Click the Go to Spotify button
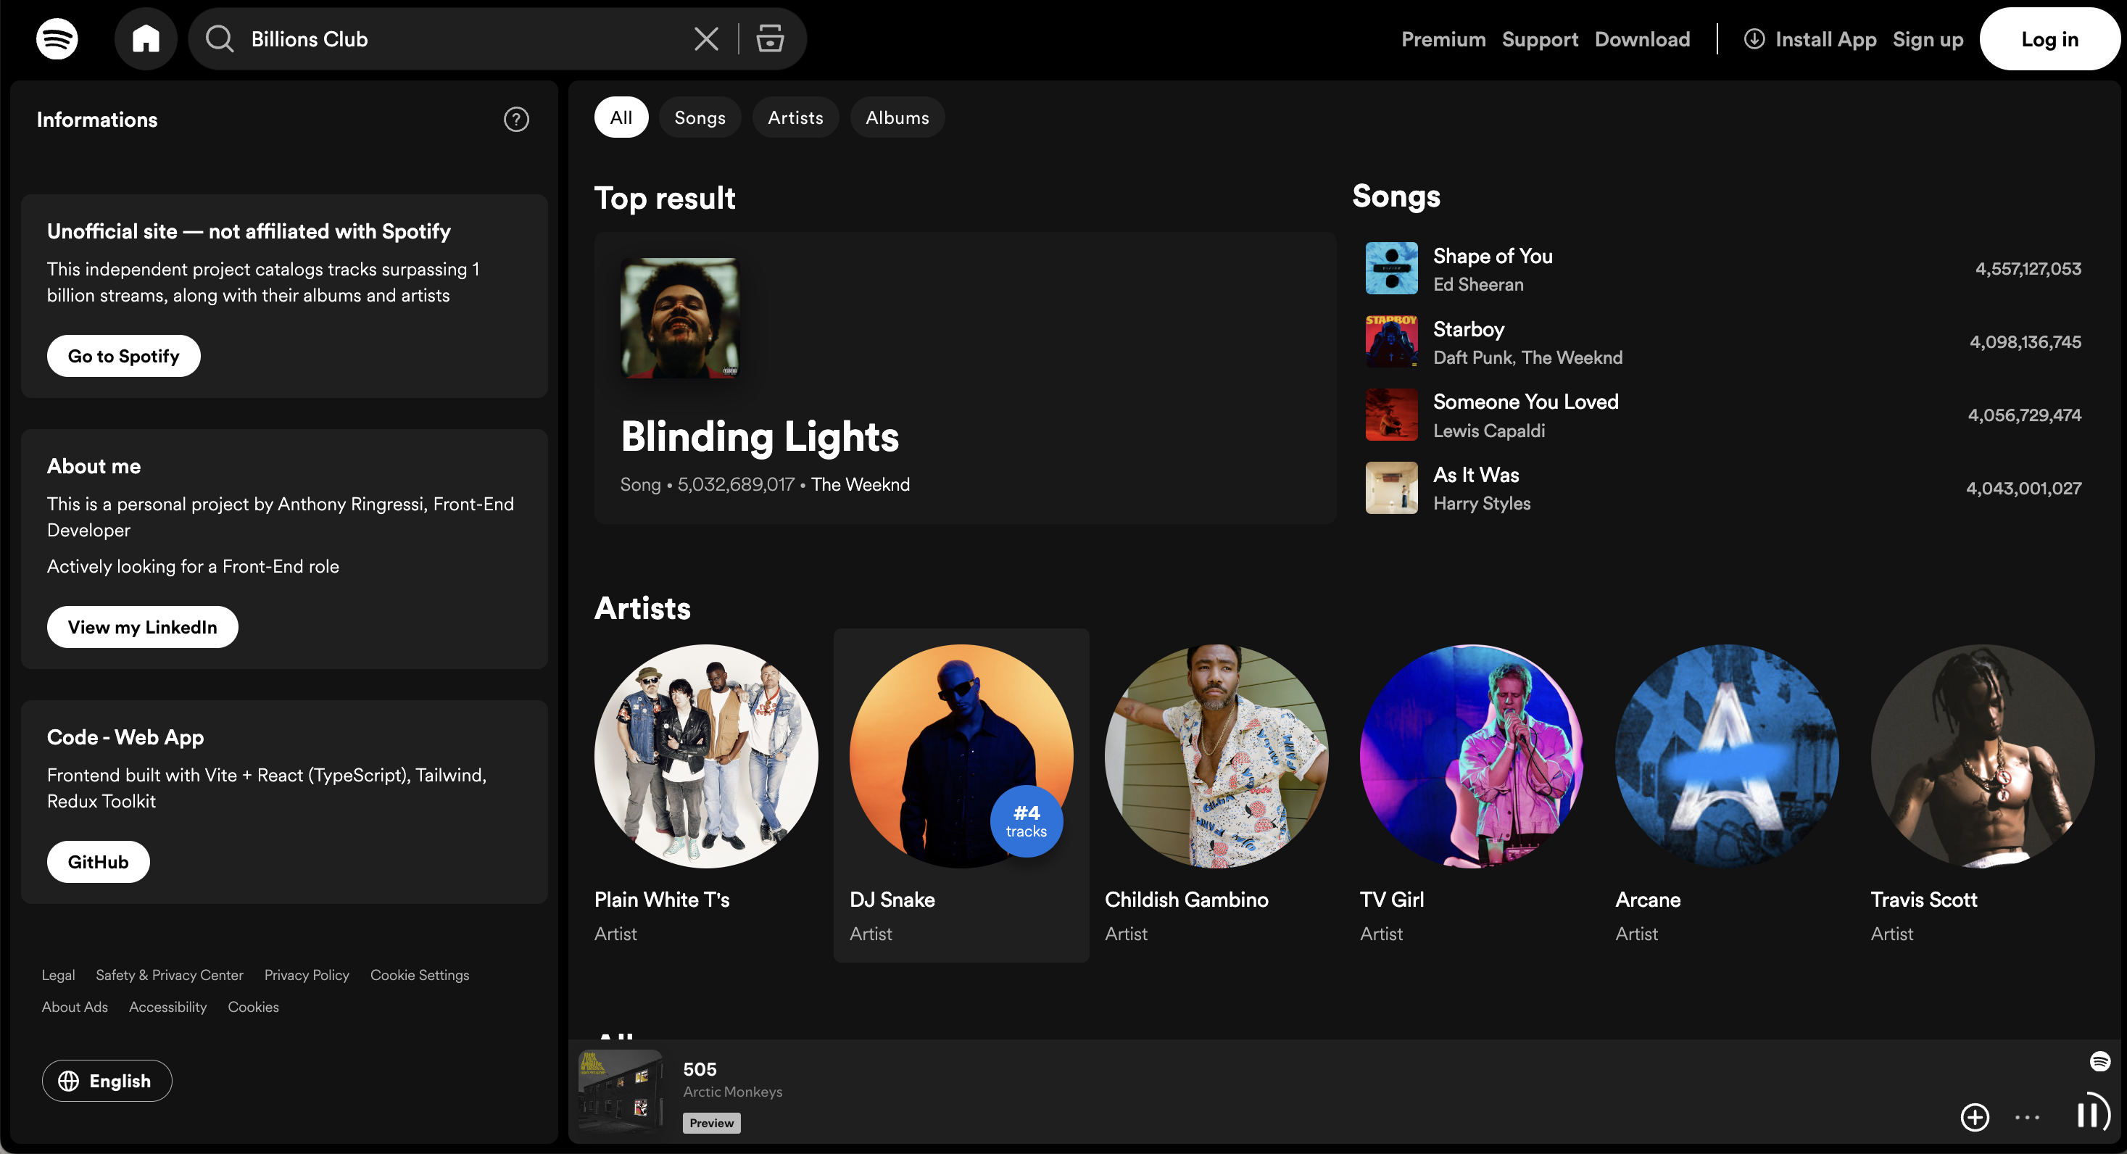The height and width of the screenshot is (1154, 2127). click(123, 355)
